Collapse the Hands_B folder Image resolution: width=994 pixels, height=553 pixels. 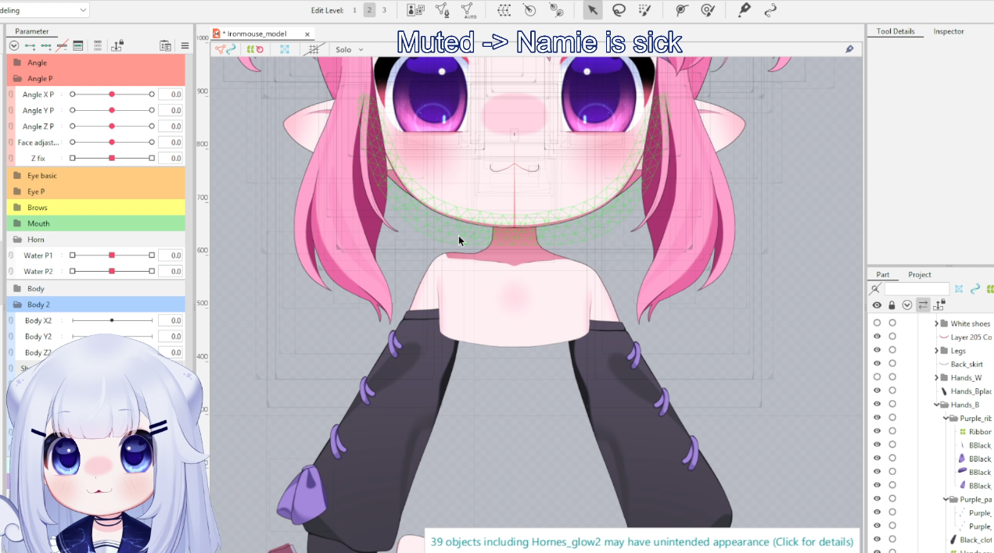tap(936, 405)
